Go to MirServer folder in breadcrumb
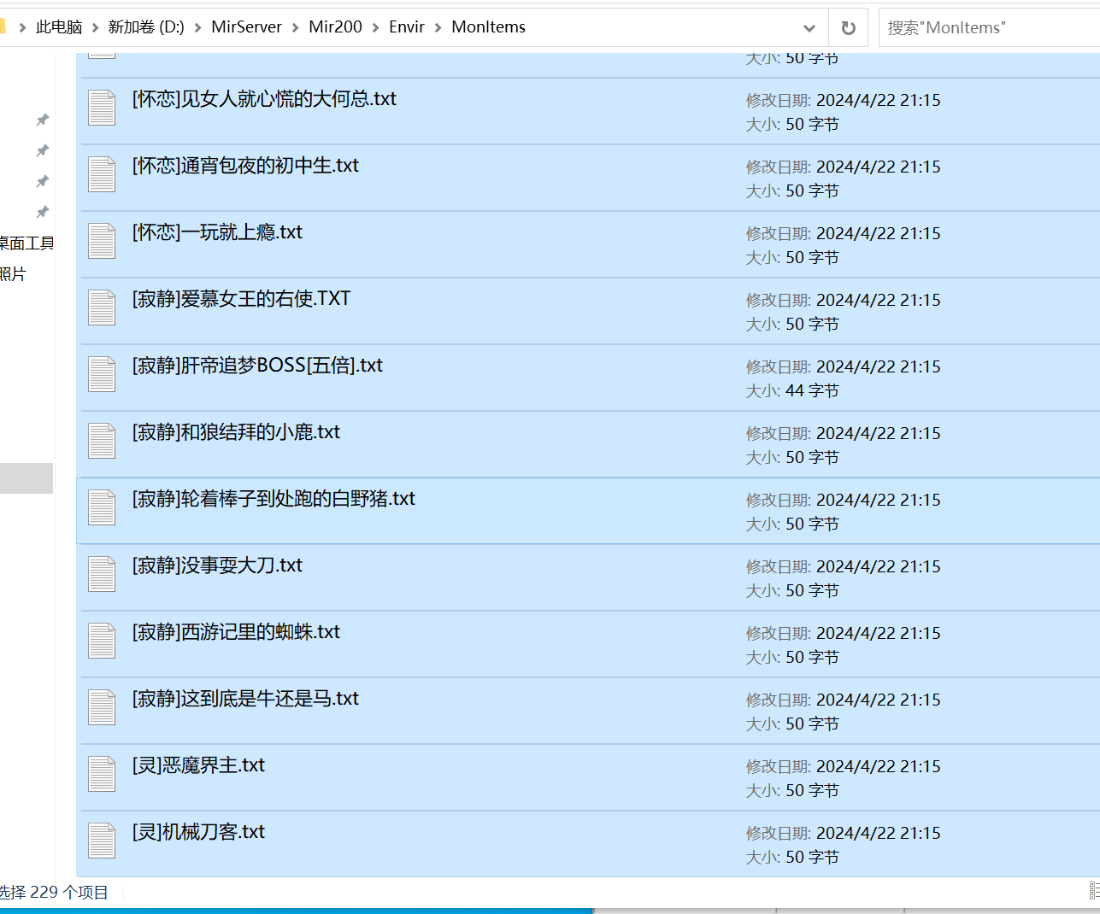Screen dimensions: 1100x914 point(246,27)
